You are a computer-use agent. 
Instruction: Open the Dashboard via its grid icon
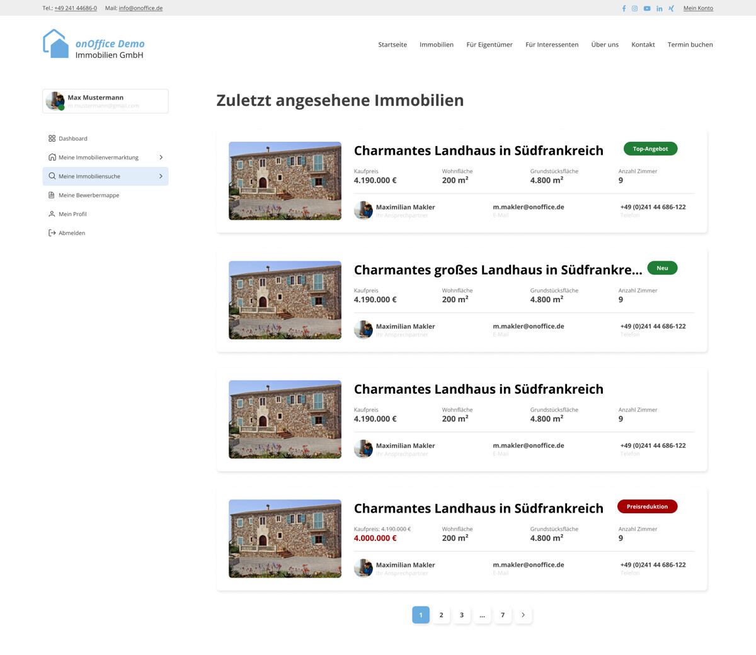(x=52, y=138)
